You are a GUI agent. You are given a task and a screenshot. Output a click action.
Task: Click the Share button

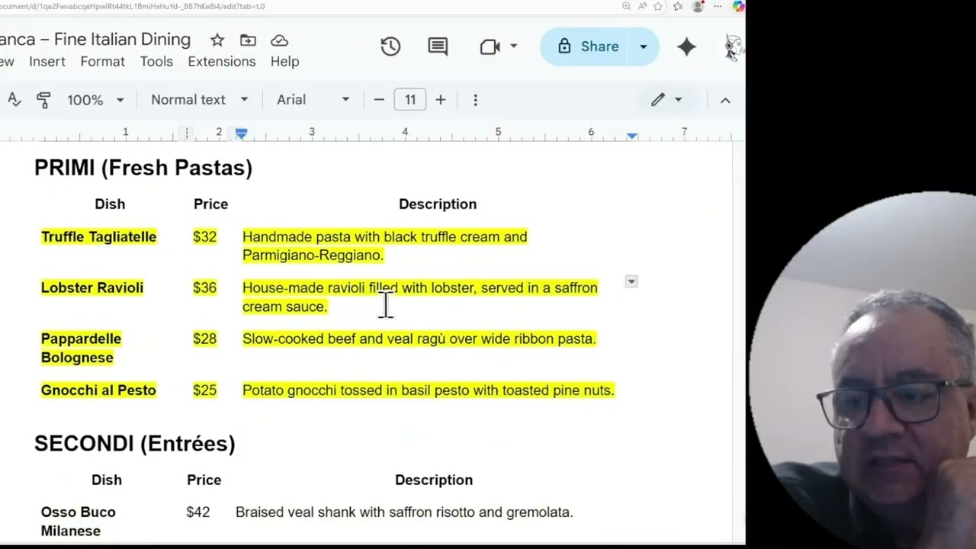pos(589,47)
